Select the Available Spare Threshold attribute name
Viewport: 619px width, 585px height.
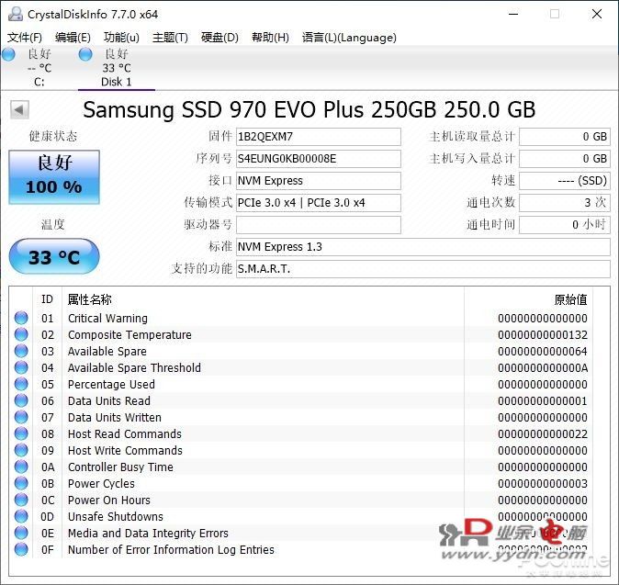pos(134,368)
